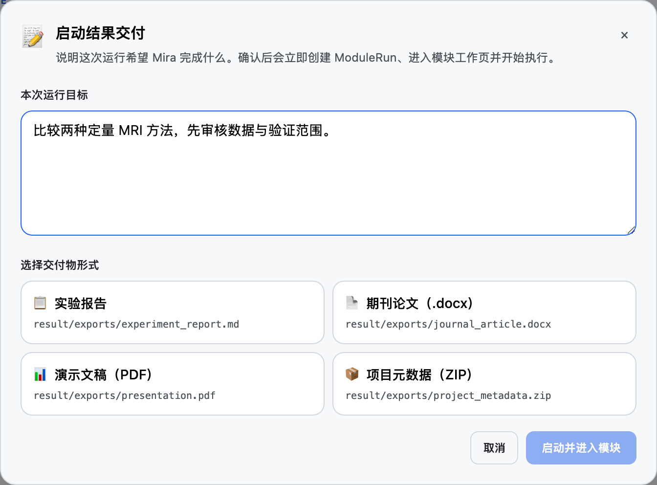Click the clipboard icon on 实验报告

point(40,303)
